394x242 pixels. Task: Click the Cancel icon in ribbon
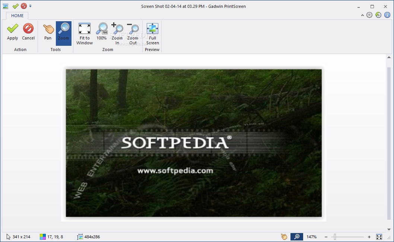[x=28, y=32]
